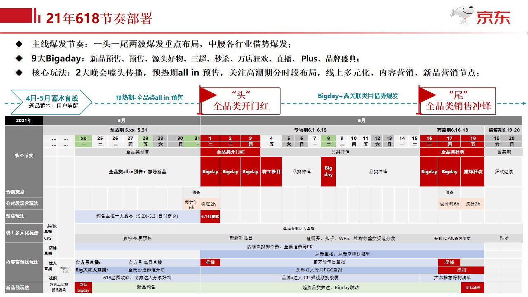Click the 京粉PK赛预热 cell
This screenshot has width=528, height=297.
click(x=137, y=238)
